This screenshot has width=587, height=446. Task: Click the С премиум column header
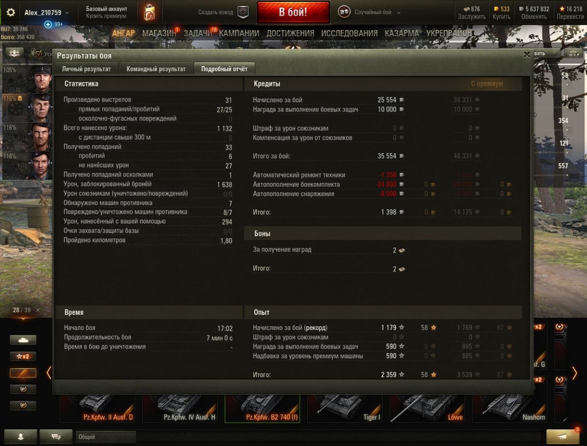[487, 84]
